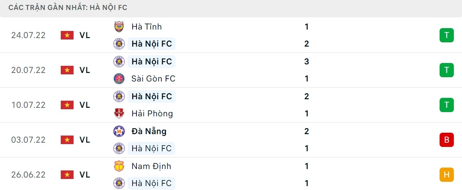Click Vietnam flag in the 20.07.22 row
Viewport: 462px width, 190px height.
pyautogui.click(x=67, y=70)
